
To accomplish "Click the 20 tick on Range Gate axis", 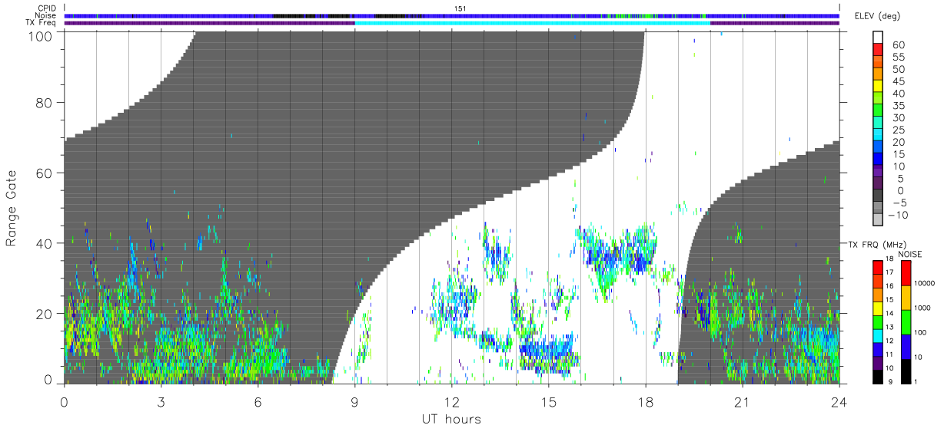I will [x=45, y=314].
